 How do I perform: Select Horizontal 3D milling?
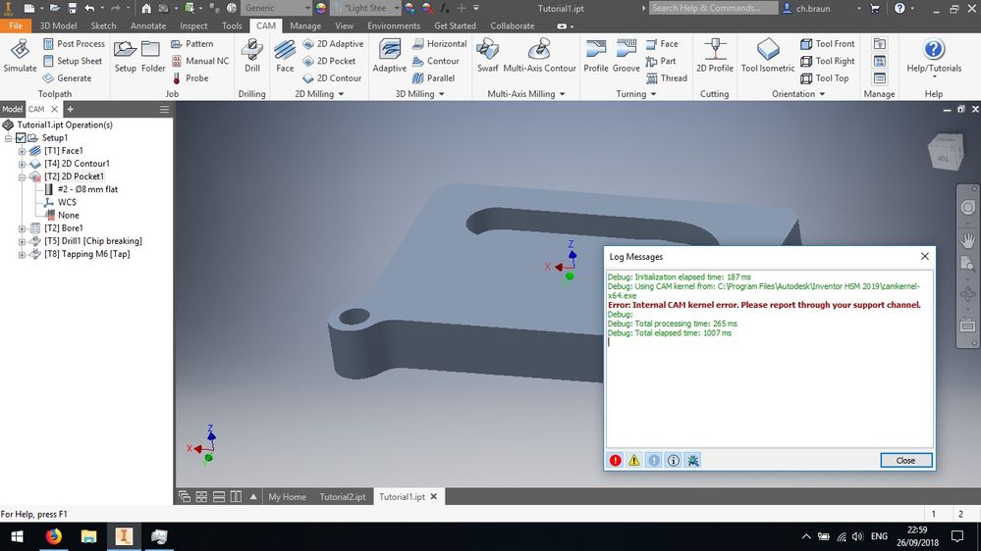click(x=440, y=44)
